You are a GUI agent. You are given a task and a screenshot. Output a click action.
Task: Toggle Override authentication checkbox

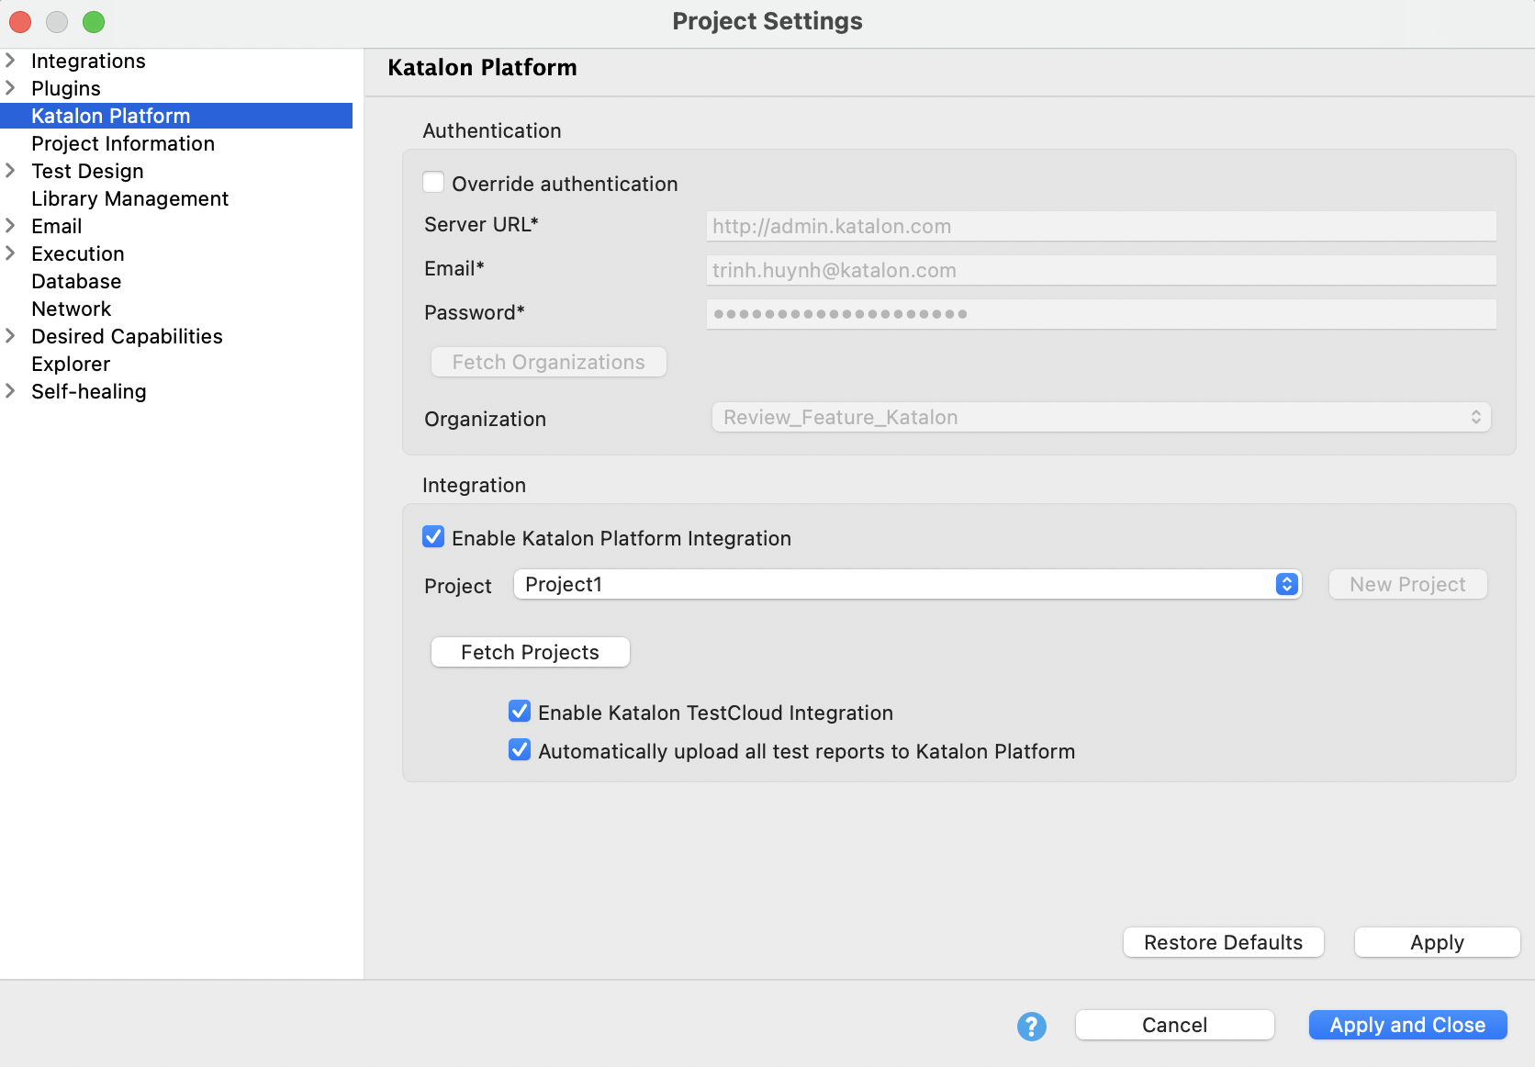pyautogui.click(x=433, y=182)
